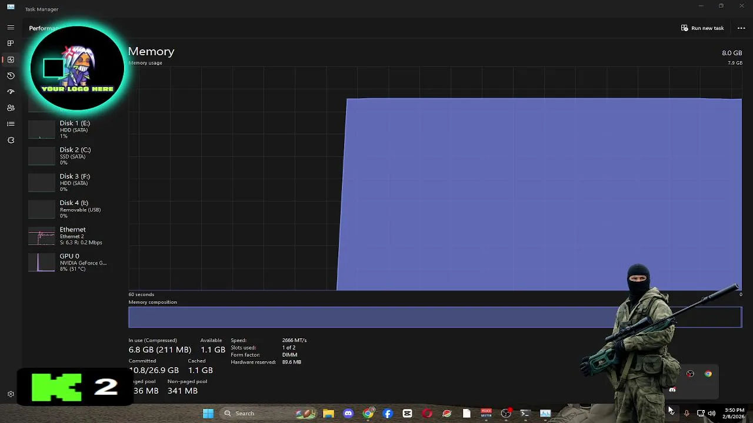Click the Memory heading text

click(x=151, y=51)
